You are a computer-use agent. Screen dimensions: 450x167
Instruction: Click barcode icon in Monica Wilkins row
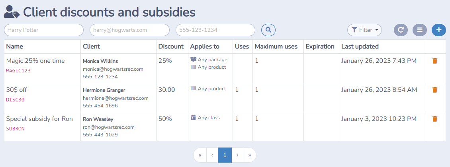[x=194, y=67]
